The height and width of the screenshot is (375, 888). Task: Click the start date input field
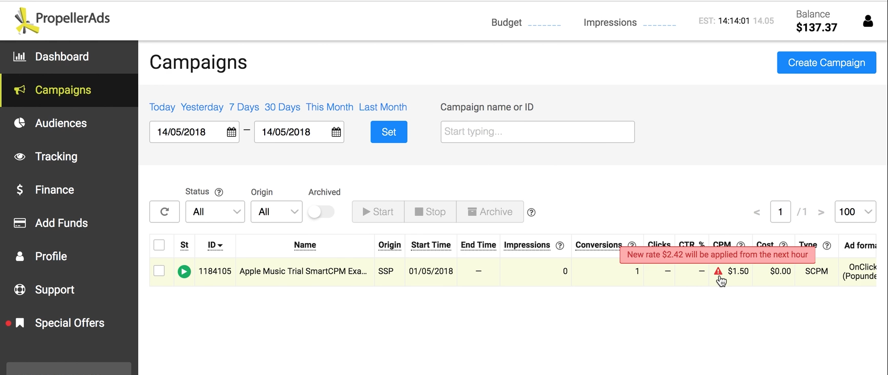194,132
